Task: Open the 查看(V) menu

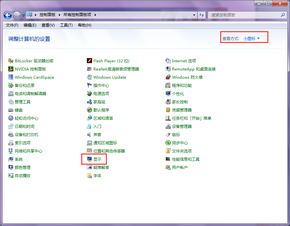Action: point(48,25)
